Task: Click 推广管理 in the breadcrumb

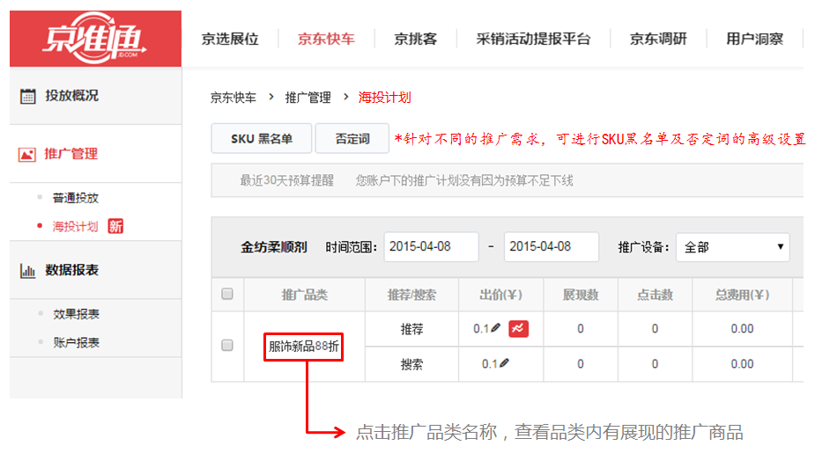Action: 307,98
